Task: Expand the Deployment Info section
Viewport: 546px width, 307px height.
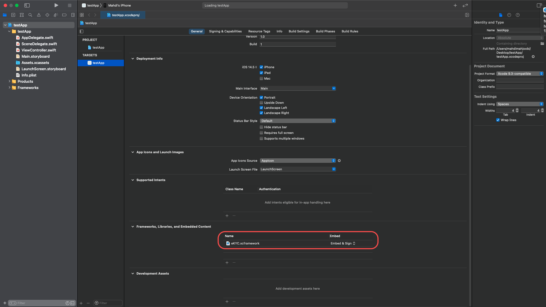Action: (133, 59)
